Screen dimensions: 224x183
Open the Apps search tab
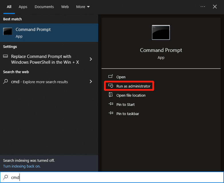tap(23, 7)
